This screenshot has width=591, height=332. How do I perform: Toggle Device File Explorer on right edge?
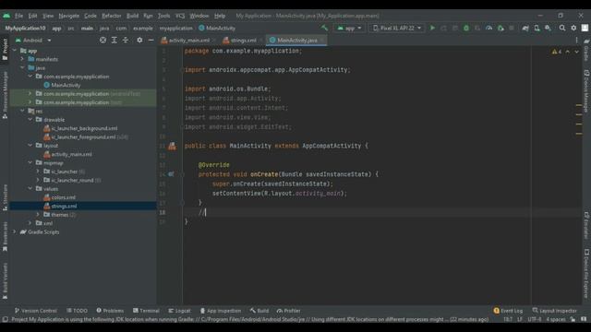pyautogui.click(x=586, y=273)
